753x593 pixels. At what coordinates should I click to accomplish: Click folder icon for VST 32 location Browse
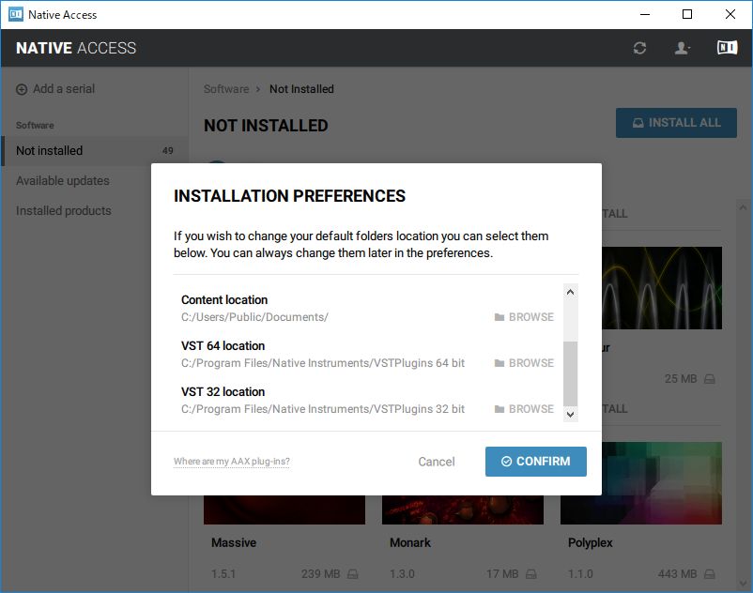click(x=499, y=409)
